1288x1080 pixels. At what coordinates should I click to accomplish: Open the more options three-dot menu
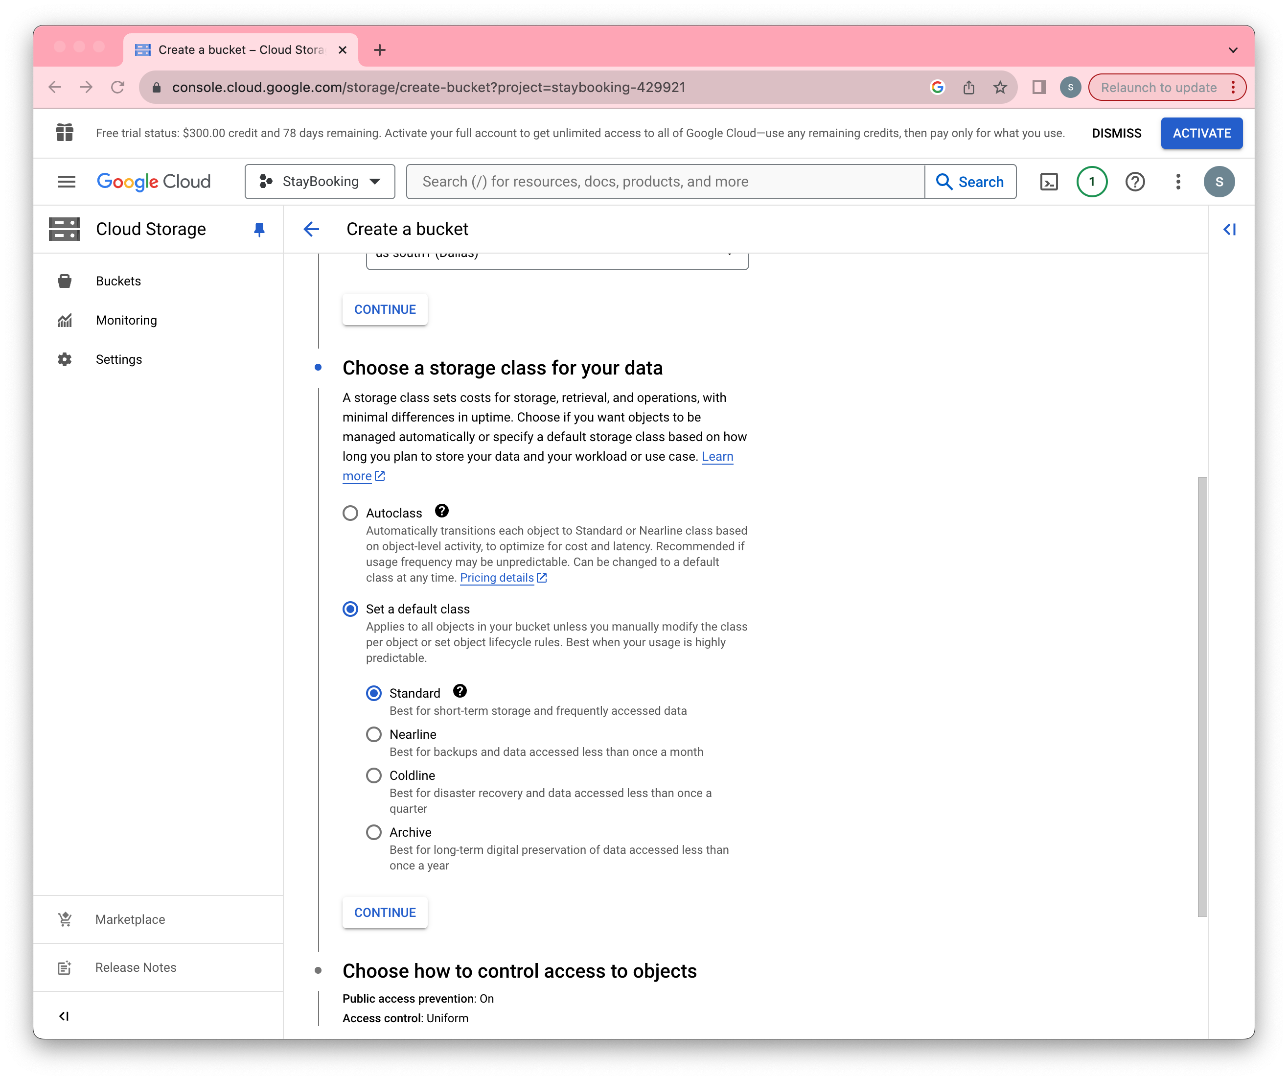pyautogui.click(x=1177, y=181)
